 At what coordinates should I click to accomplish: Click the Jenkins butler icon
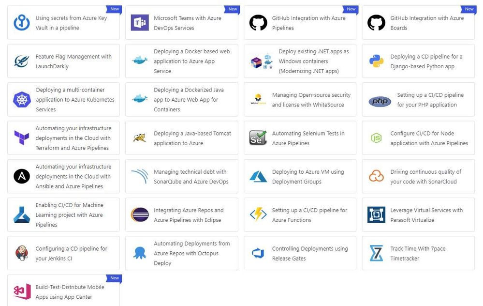[x=22, y=253]
